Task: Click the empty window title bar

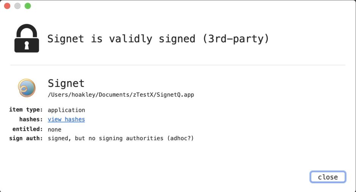Action: 178,6
